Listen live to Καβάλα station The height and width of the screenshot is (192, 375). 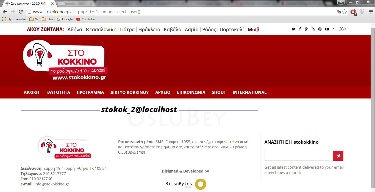pos(173,30)
